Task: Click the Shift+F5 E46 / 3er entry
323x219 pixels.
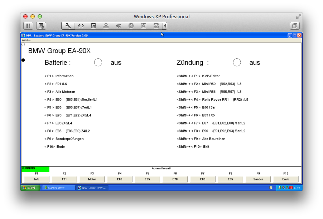Action: pos(196,107)
